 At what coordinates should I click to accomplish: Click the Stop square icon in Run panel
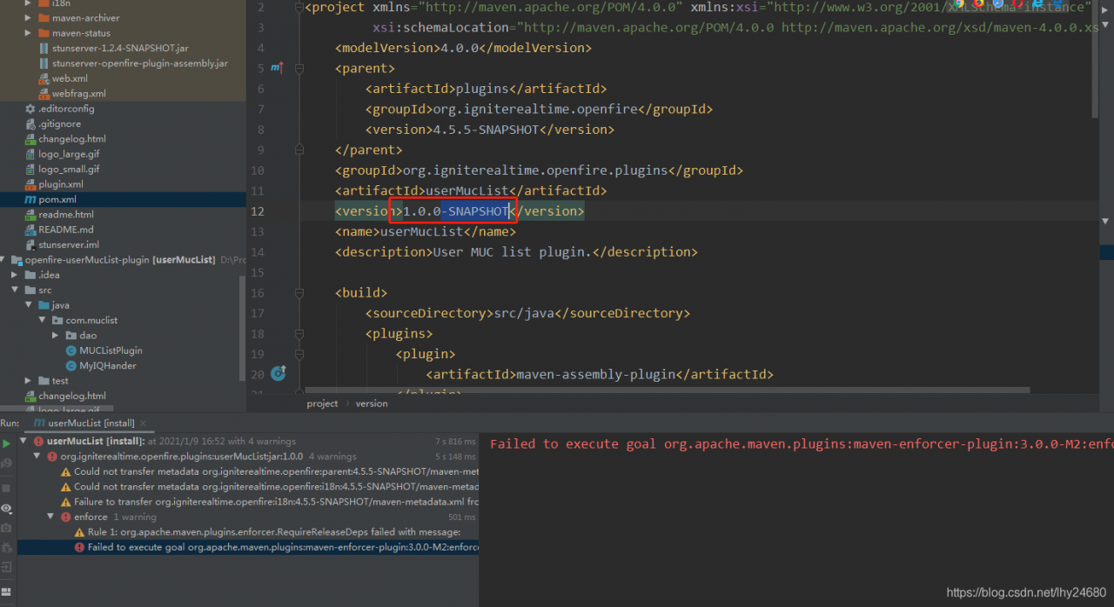pyautogui.click(x=7, y=488)
